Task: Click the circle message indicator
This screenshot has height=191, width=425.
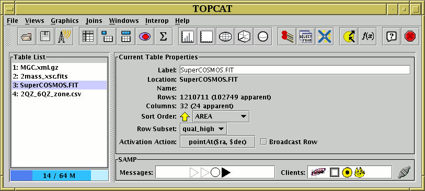Action: tap(215, 172)
